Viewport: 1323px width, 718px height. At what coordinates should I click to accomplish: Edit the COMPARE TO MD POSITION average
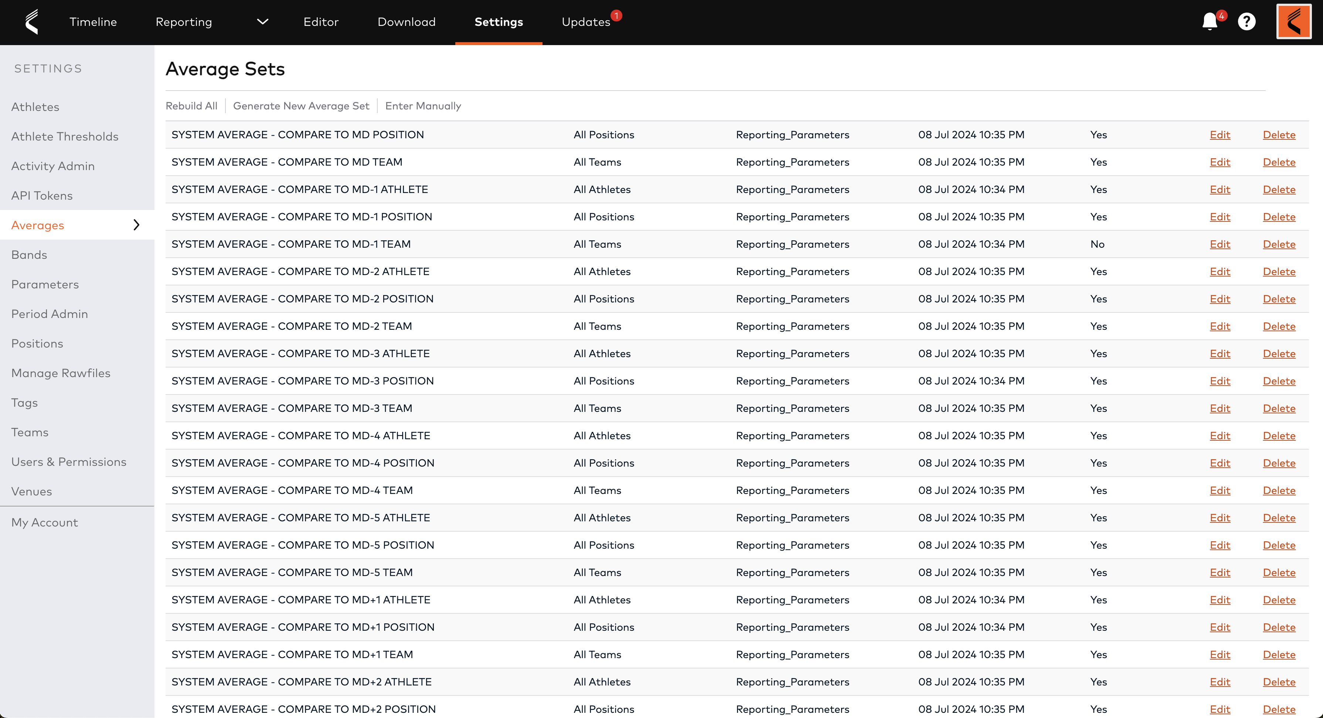pos(1220,135)
